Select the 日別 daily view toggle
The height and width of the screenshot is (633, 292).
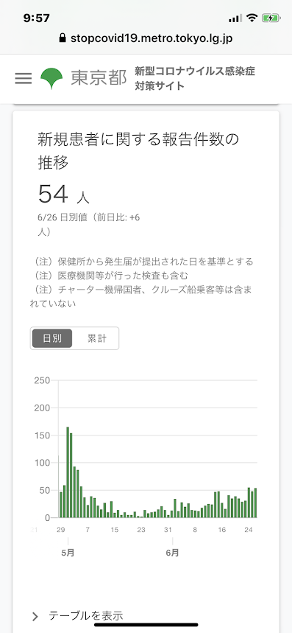[x=52, y=338]
